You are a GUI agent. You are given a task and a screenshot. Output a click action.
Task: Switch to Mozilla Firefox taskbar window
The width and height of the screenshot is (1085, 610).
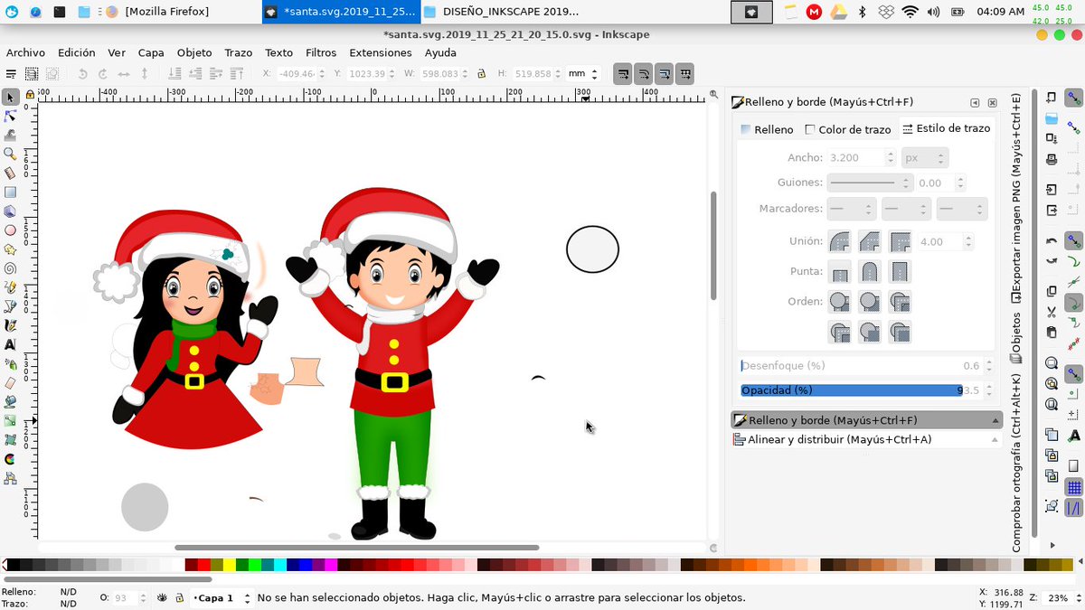157,12
